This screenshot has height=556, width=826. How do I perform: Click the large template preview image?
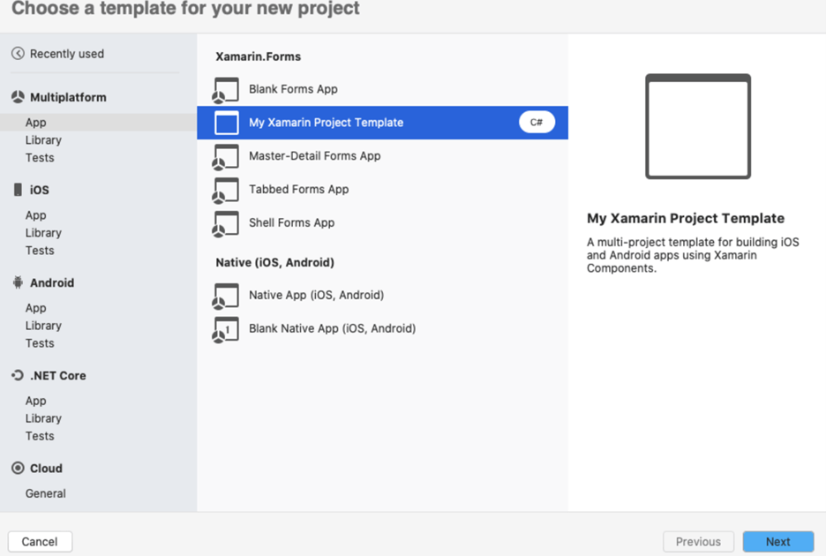click(x=698, y=127)
